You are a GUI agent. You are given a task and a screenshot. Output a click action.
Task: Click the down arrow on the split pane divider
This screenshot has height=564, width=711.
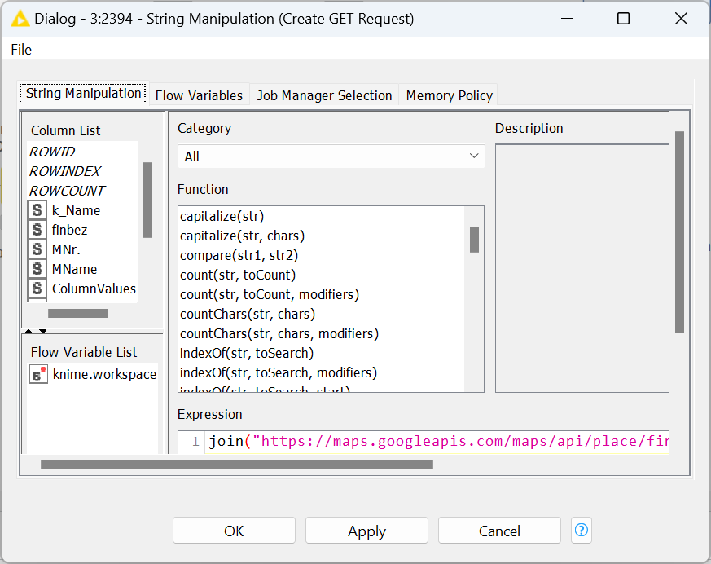[42, 331]
